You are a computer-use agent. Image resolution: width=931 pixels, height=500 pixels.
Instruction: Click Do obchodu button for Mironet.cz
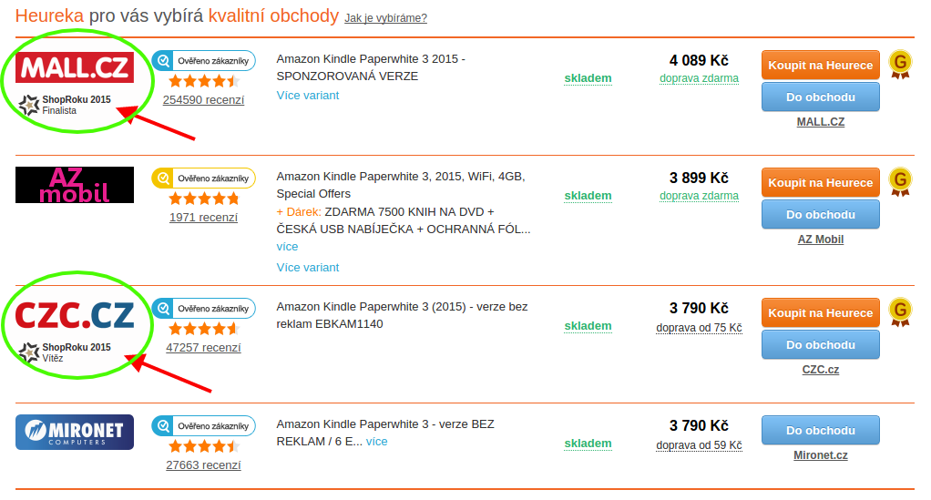821,431
